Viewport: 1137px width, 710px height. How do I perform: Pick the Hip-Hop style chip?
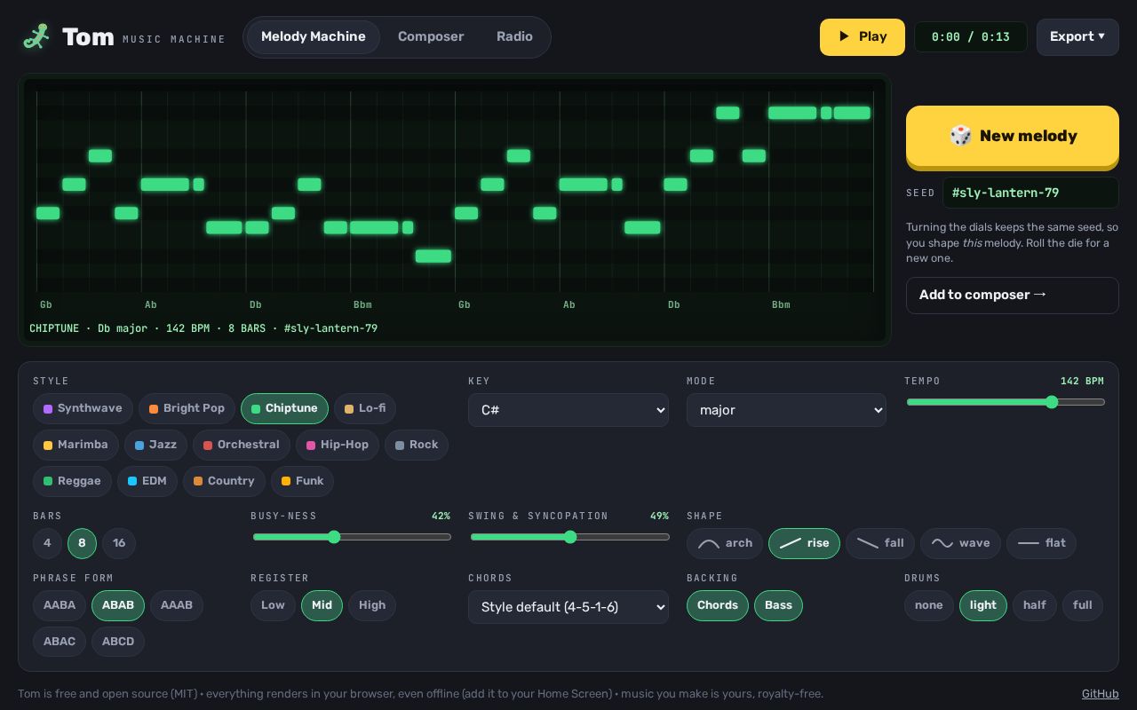(x=338, y=445)
